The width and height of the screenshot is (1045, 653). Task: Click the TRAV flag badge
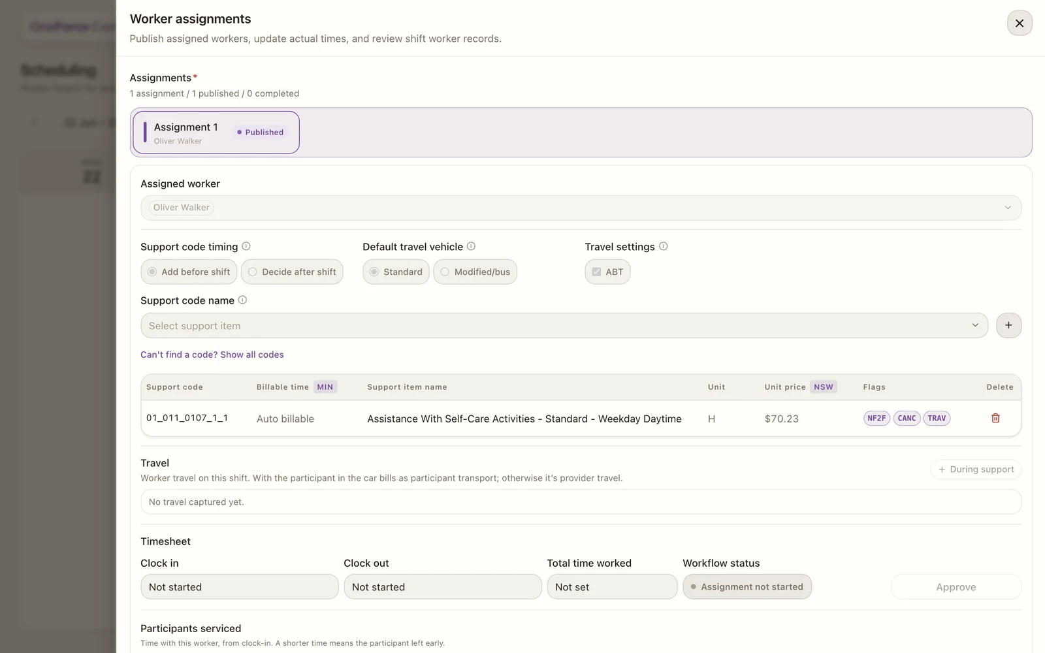coord(937,418)
